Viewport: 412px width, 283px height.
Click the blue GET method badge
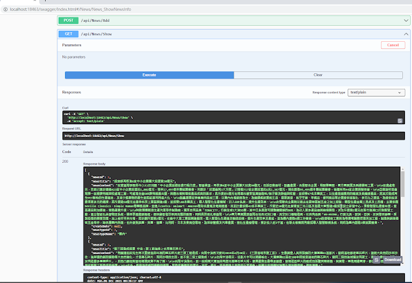[x=68, y=34]
